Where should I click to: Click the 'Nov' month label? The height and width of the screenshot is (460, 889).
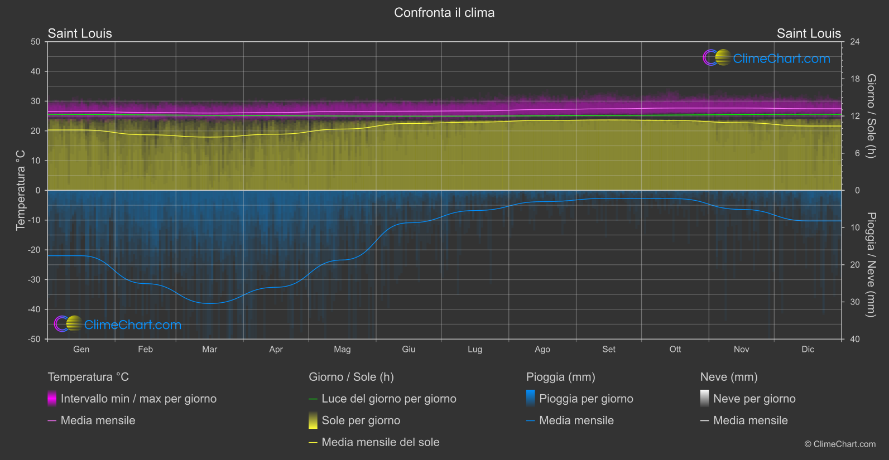742,349
